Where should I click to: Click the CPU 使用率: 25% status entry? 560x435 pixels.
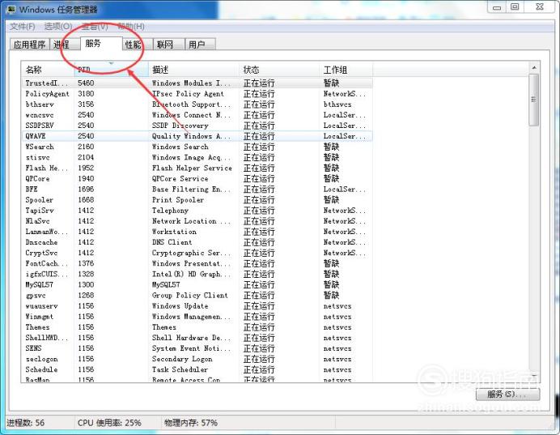coord(109,423)
